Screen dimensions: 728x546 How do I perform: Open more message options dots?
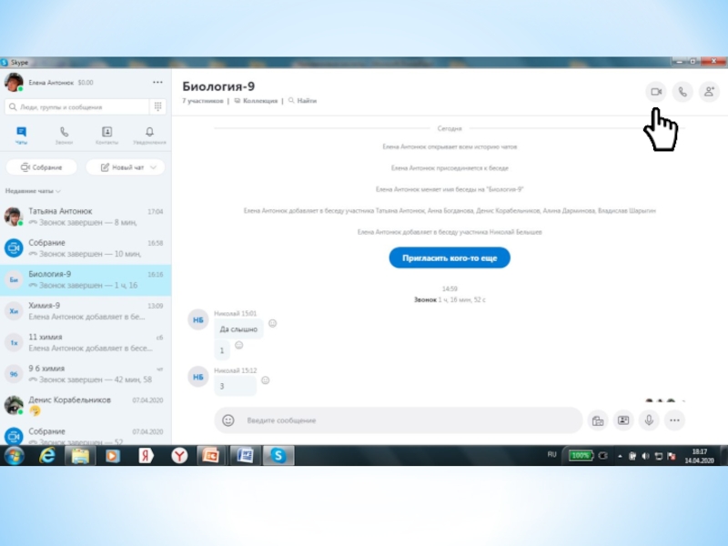pos(674,420)
